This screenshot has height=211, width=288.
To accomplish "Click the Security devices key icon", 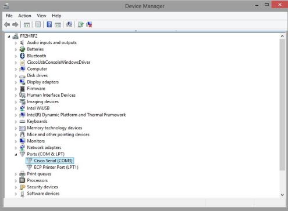I will (x=22, y=187).
